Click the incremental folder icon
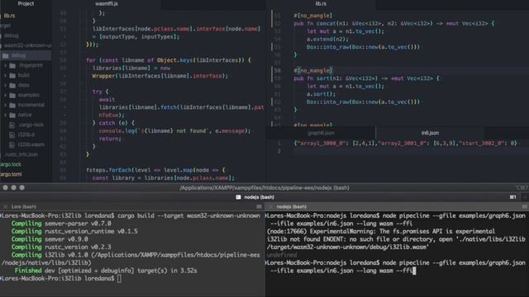 click(x=13, y=105)
